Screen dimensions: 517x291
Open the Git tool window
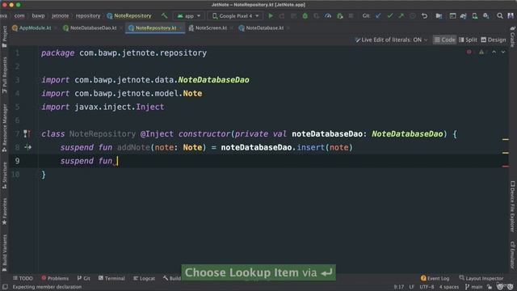pos(84,278)
